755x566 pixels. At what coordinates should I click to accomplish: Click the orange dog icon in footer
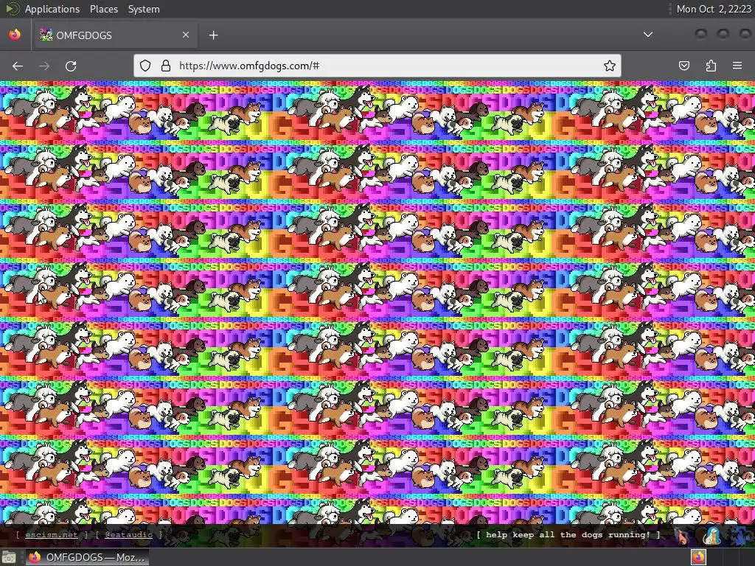pos(683,536)
